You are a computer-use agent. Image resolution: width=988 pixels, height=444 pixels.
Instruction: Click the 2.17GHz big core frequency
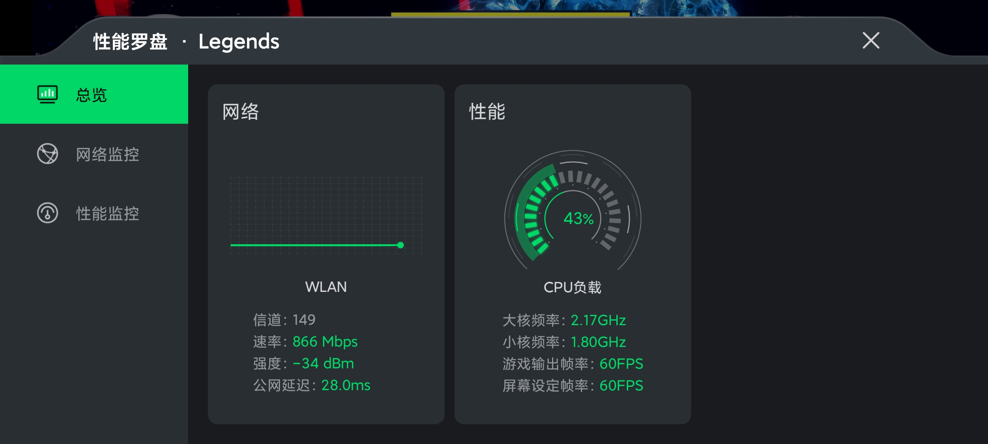[598, 320]
